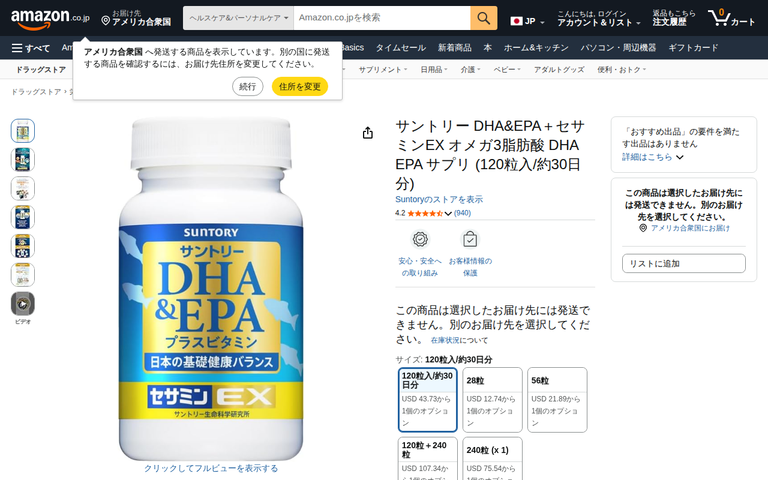Click the お客様情報の保護 shopping bag icon
The image size is (768, 480).
(x=470, y=239)
